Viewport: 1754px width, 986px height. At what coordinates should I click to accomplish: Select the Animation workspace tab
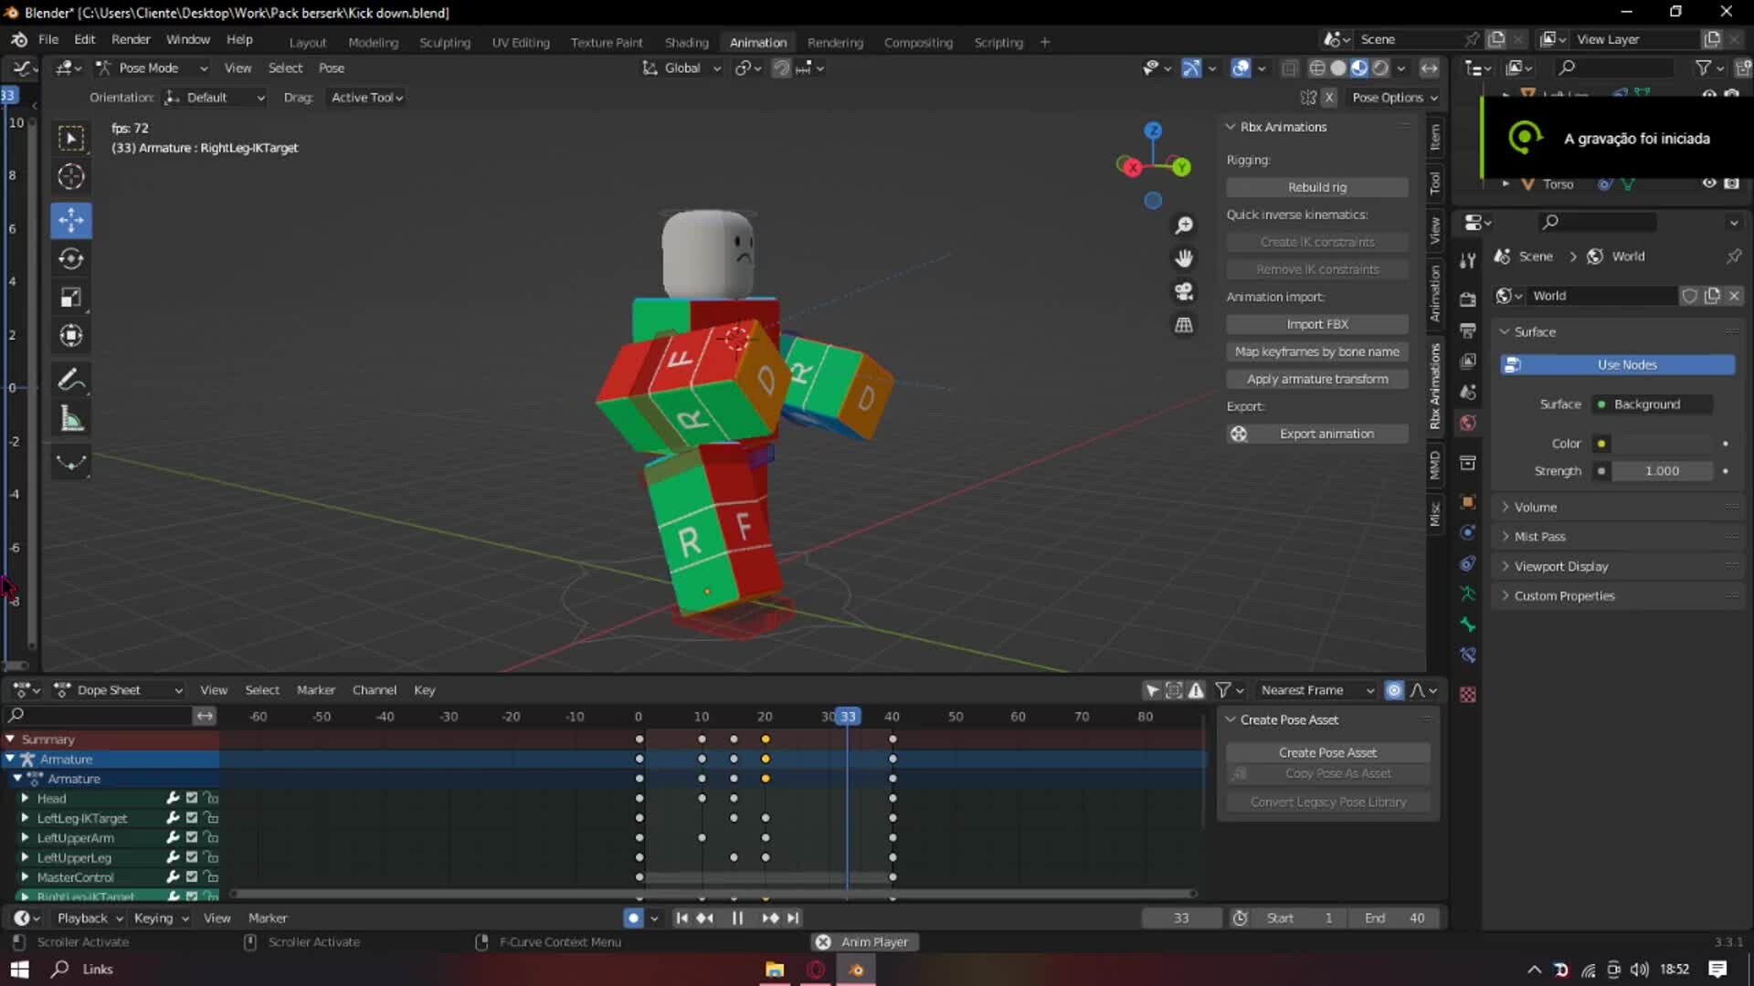[x=757, y=41]
